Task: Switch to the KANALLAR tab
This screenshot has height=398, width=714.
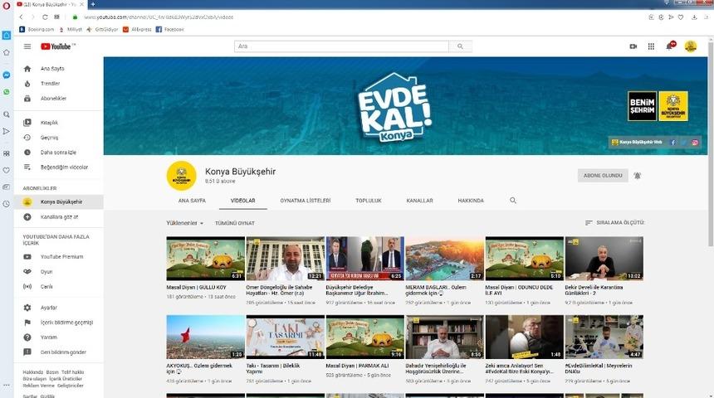Action: click(x=419, y=201)
